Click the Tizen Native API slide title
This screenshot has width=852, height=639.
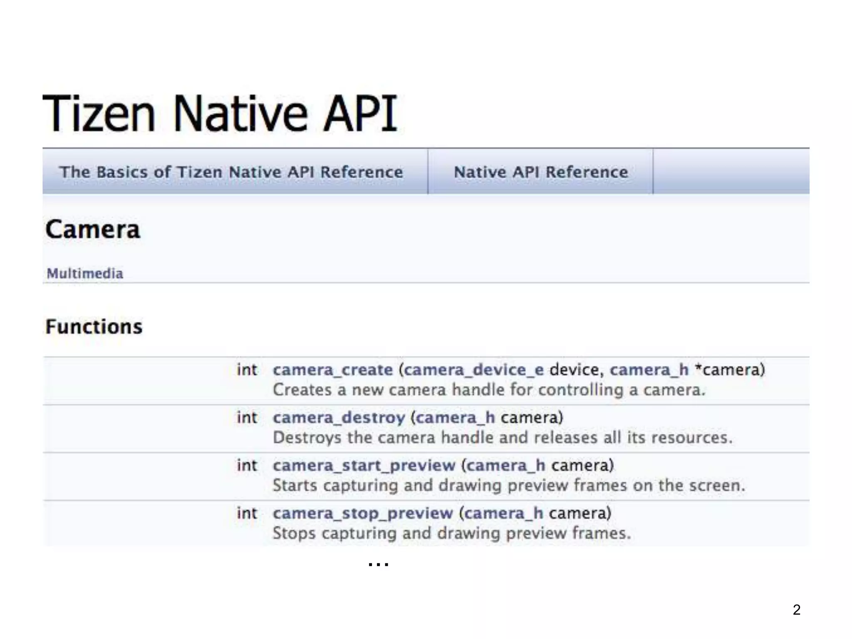coord(220,114)
